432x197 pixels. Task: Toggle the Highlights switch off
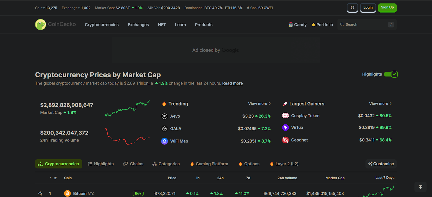391,74
